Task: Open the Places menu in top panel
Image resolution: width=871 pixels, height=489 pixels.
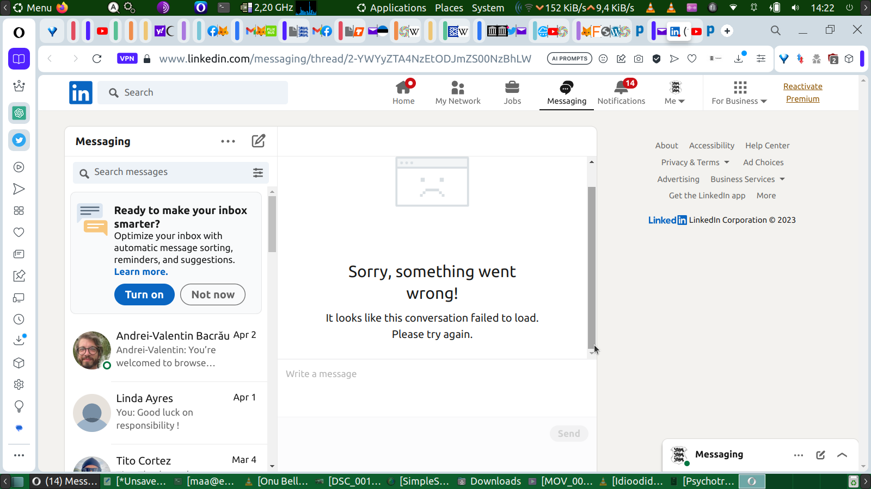Action: click(x=449, y=8)
